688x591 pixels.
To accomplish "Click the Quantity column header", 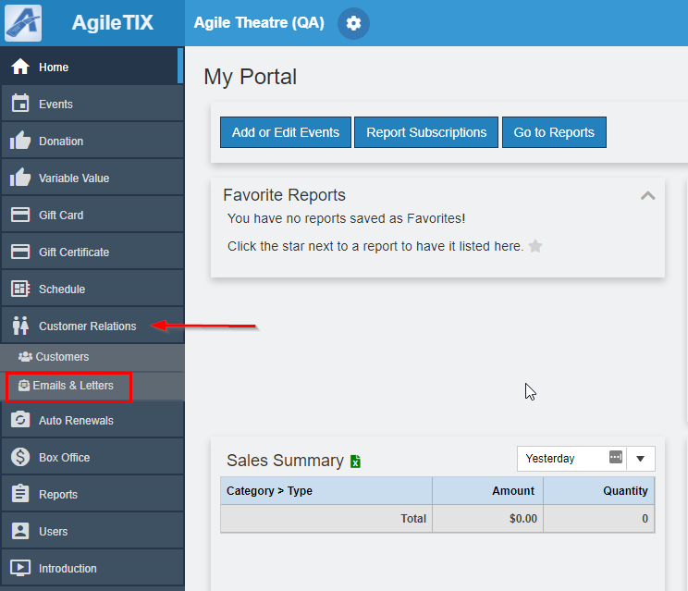I will pyautogui.click(x=599, y=490).
